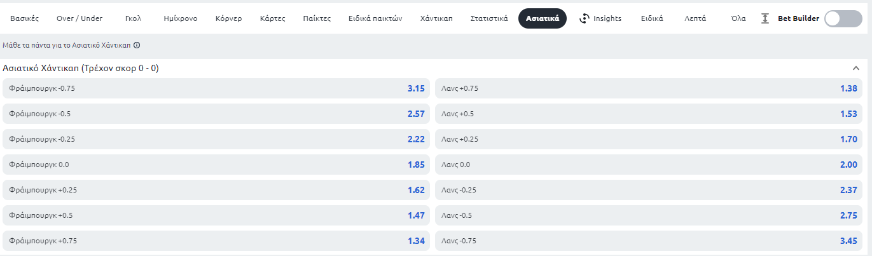The image size is (872, 256).
Task: Pick Λανς +0.75 odds 1.38
Action: coord(649,88)
